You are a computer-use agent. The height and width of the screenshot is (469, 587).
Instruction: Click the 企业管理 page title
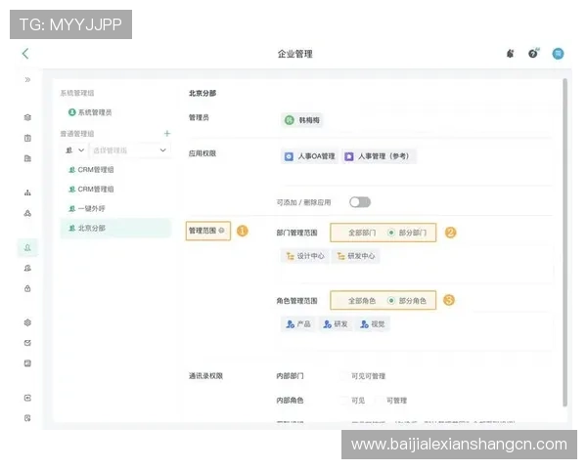point(295,54)
